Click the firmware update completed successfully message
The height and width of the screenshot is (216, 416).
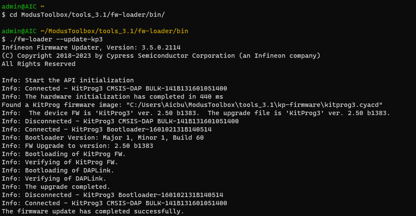[x=93, y=211]
